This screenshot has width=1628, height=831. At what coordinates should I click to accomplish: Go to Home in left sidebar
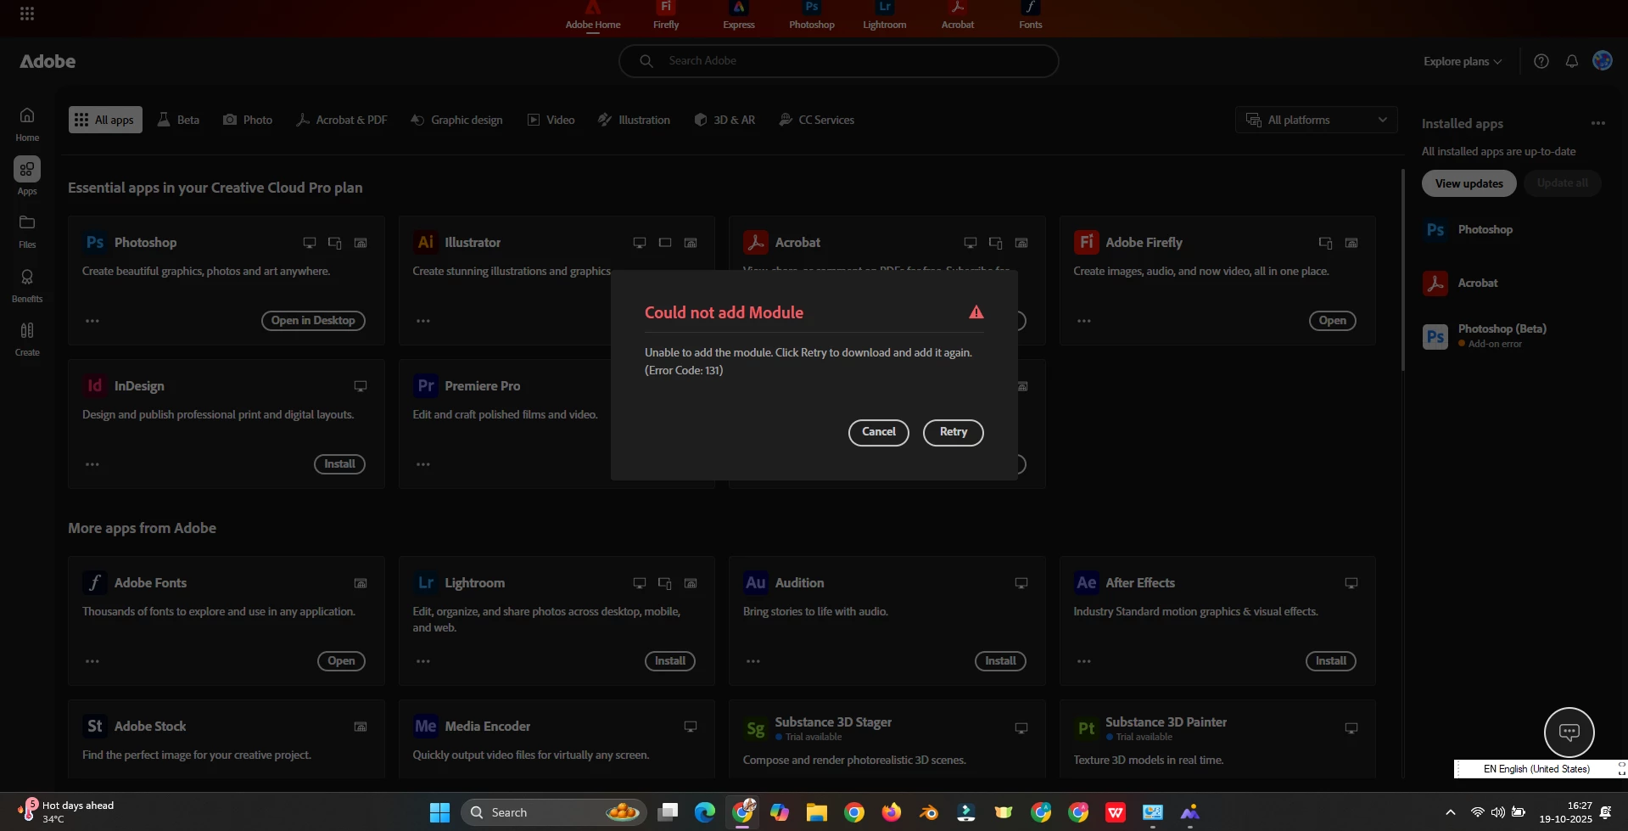tap(27, 124)
